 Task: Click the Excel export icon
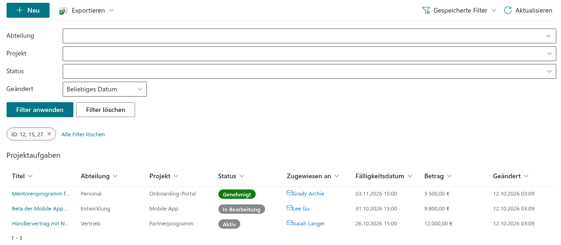click(x=64, y=10)
